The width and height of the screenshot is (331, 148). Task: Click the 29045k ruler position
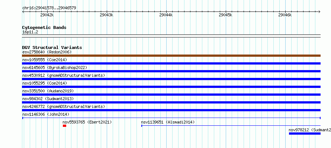tap(225, 15)
